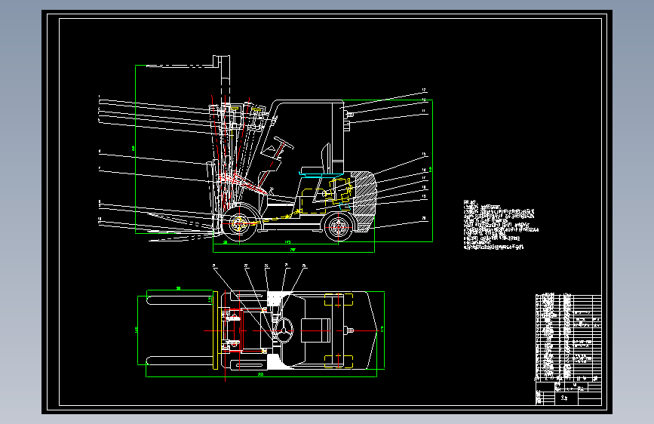Pick the steering wheel in the side view
Screen dimensions: 654x424
click(284, 143)
